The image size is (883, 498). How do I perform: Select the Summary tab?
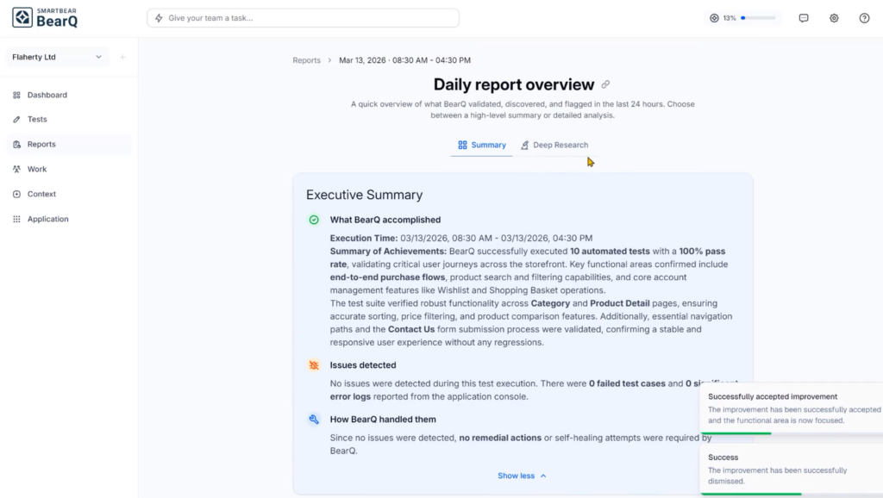[x=482, y=145]
